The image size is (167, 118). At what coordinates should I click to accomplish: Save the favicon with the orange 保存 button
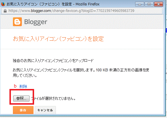pos(23,110)
